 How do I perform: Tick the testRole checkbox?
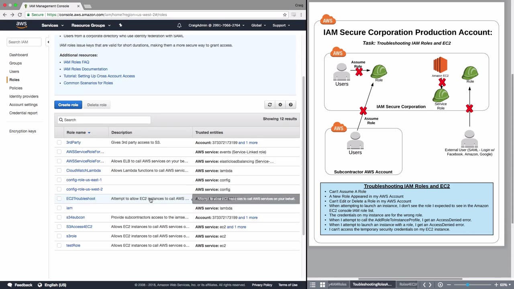click(x=59, y=245)
